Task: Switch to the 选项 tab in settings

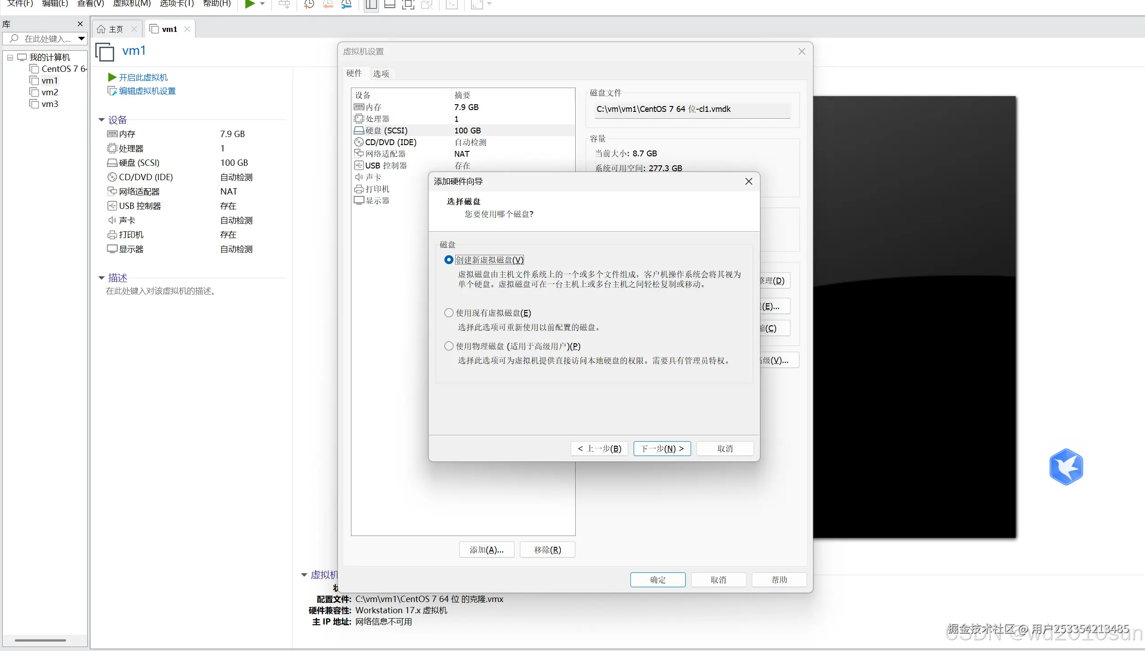Action: tap(381, 74)
